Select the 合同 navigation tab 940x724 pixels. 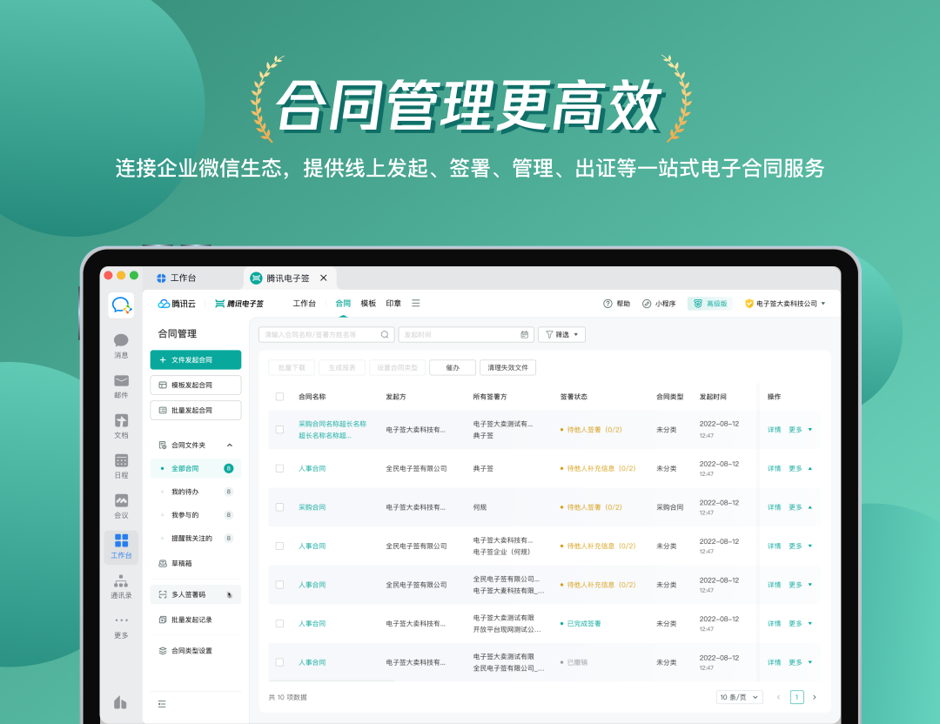pos(343,304)
